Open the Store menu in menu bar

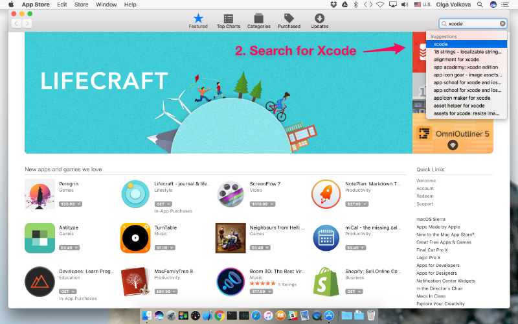[82, 5]
